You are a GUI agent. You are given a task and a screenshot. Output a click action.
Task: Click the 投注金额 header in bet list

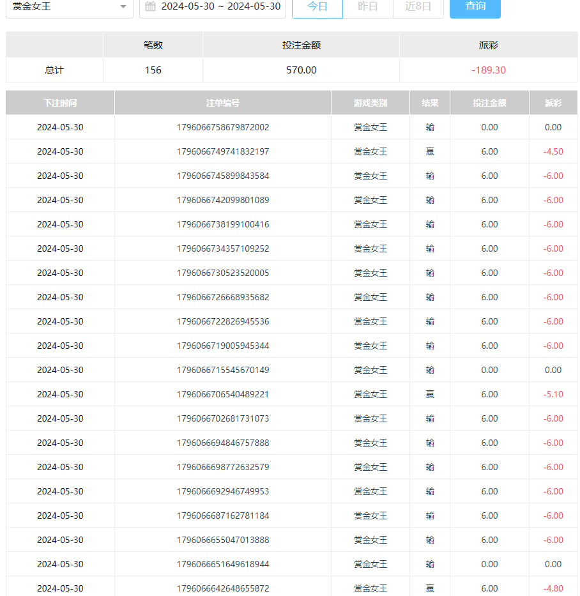tap(489, 103)
